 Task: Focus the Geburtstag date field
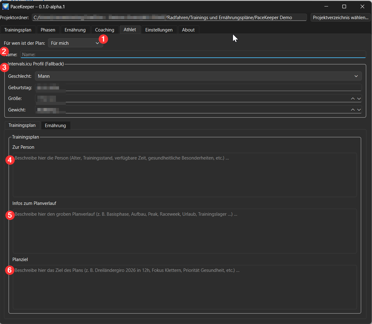tap(198, 88)
